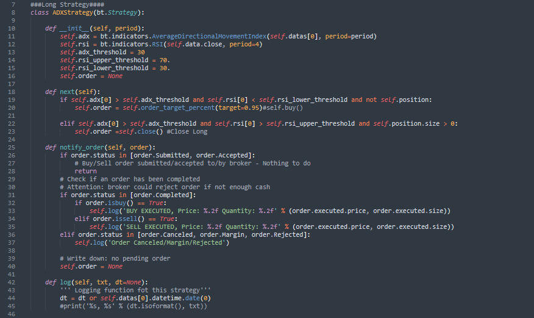Click the commented-out print statement
The height and width of the screenshot is (318, 534).
(x=133, y=306)
